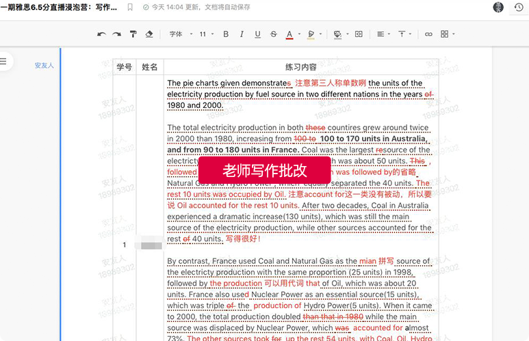Toggle strikethrough formatting
This screenshot has height=341, width=529.
(274, 34)
